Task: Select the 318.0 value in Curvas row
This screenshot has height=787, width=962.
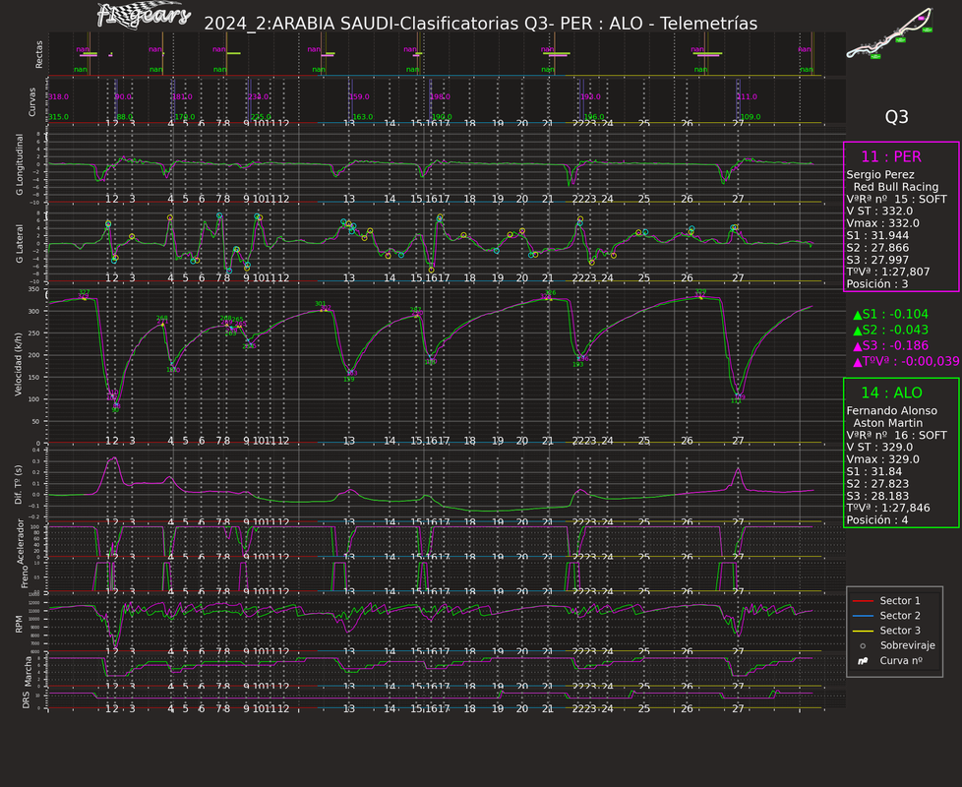Action: tap(58, 97)
